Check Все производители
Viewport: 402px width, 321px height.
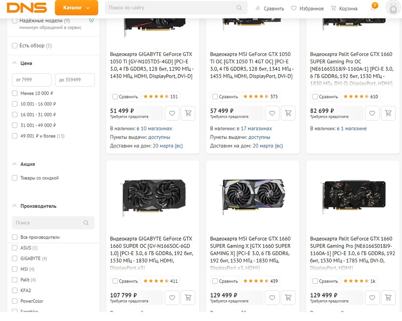coord(15,237)
